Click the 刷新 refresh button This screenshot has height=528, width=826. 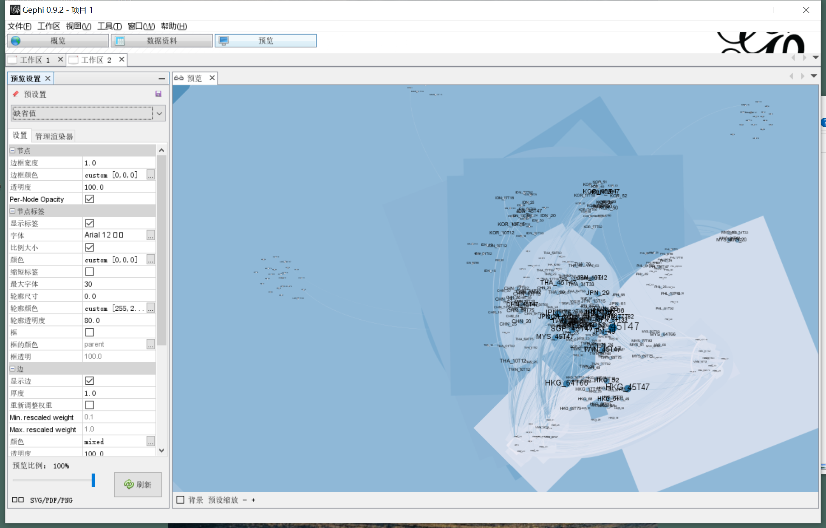[138, 485]
